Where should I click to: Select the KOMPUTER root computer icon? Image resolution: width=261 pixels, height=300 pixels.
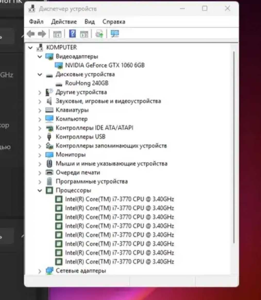(40, 47)
